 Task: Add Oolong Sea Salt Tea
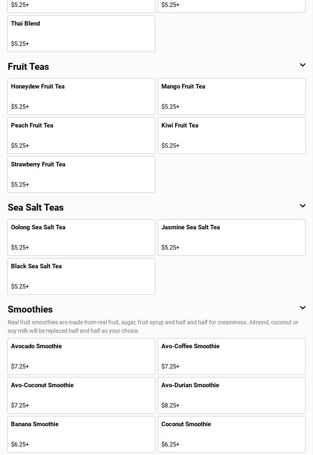point(81,237)
